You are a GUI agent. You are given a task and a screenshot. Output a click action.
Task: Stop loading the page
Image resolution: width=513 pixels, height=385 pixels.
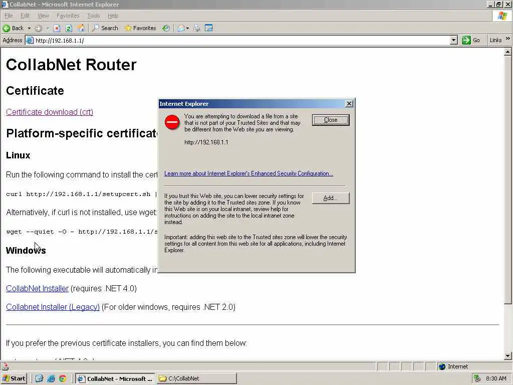pos(57,28)
